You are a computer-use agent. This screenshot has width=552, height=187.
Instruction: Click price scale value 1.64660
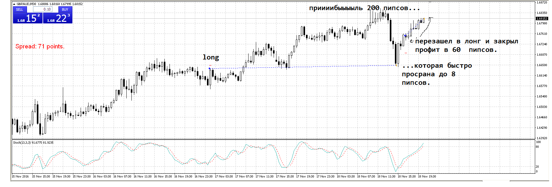[542, 117]
